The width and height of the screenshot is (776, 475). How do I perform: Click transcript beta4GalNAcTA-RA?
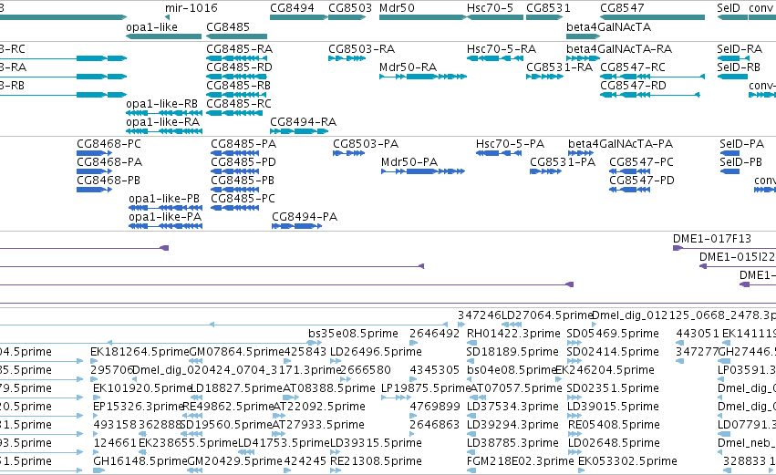(583, 58)
